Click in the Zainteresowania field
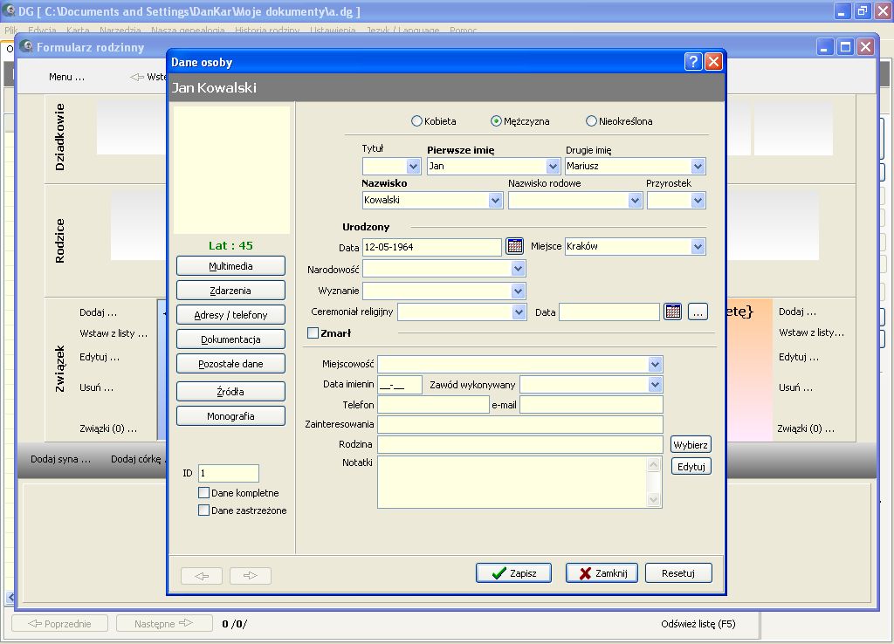The image size is (894, 644). (520, 424)
